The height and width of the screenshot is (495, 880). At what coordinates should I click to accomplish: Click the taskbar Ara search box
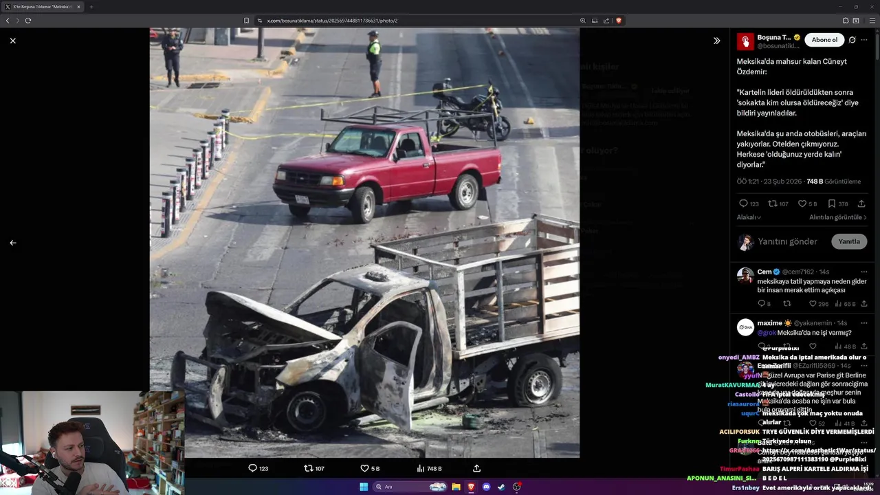(x=410, y=487)
